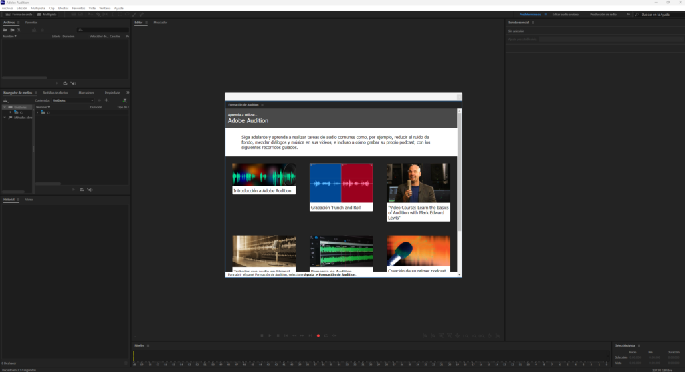The width and height of the screenshot is (685, 372).
Task: Show more panel tabs chevron beside Propiedades
Action: (x=128, y=92)
